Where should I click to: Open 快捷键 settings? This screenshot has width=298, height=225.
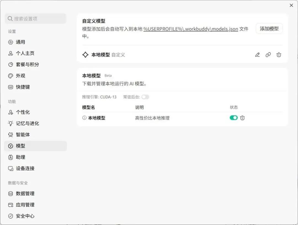coord(35,87)
